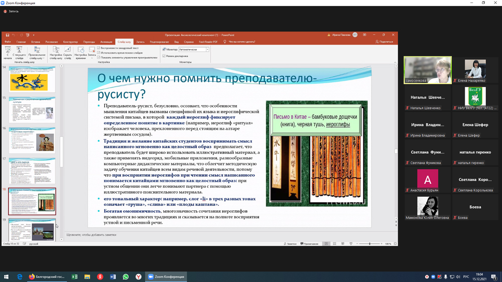Start slideshow from the current slide
This screenshot has height=282, width=502.
click(19, 53)
